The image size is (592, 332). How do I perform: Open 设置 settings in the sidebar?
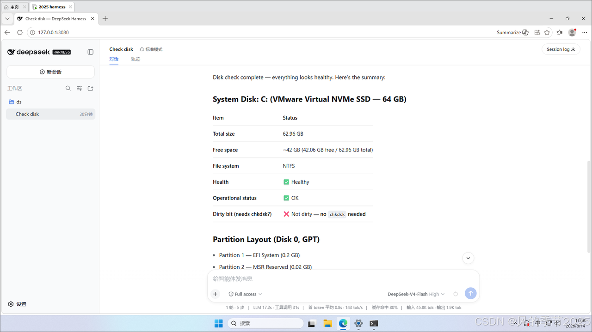coord(18,304)
